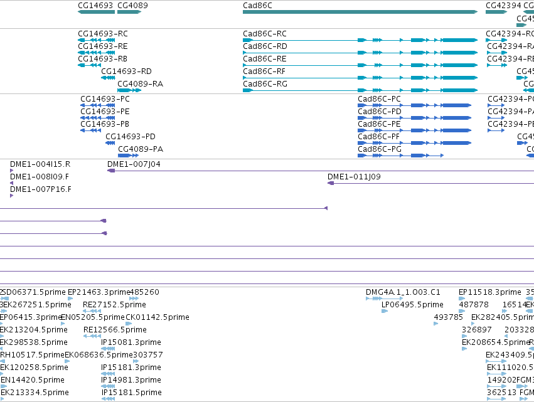Screen dimensions: 534x402
Task: Open the LP06495.5prime EST label
Action: coord(412,305)
